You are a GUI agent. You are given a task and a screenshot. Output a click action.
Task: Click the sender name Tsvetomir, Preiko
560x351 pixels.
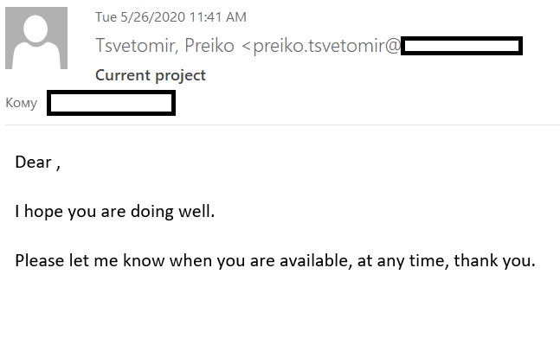(x=164, y=46)
